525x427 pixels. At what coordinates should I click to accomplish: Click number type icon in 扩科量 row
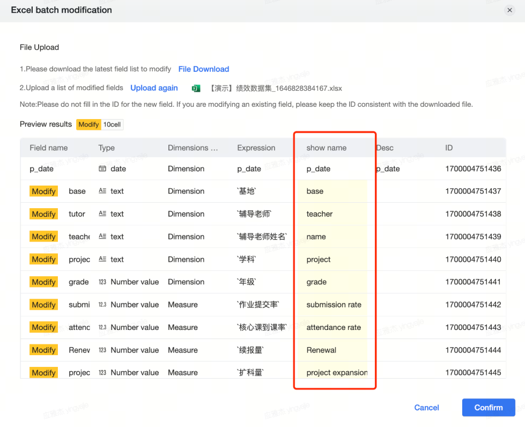click(102, 373)
